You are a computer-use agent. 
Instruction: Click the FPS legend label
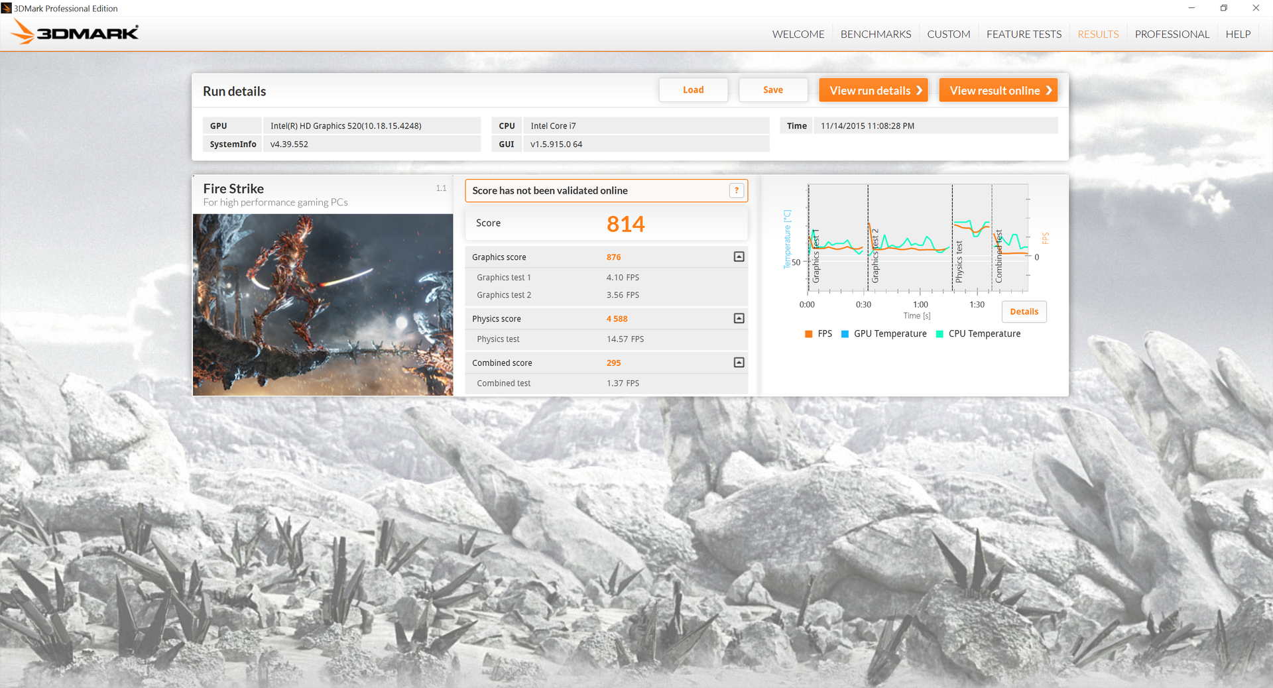click(x=825, y=334)
